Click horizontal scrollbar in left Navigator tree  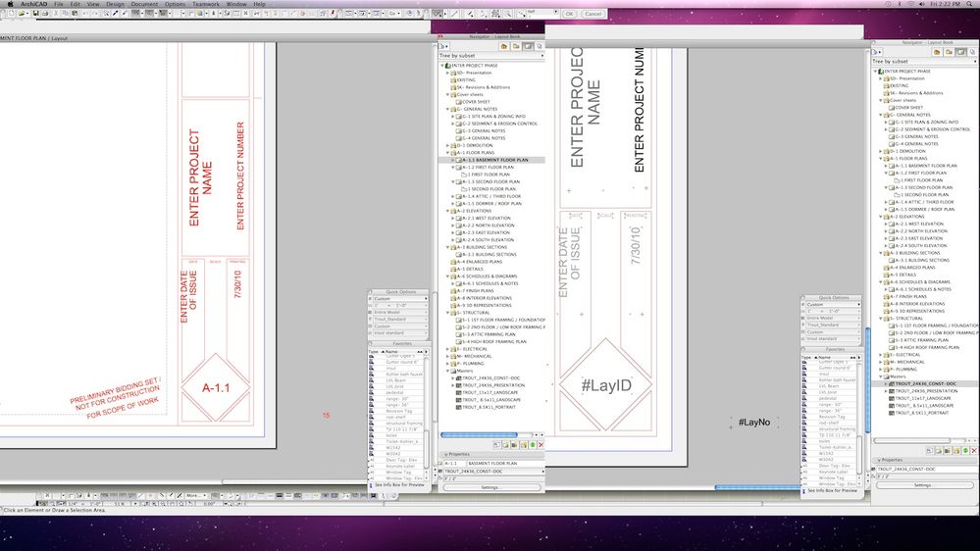(479, 434)
